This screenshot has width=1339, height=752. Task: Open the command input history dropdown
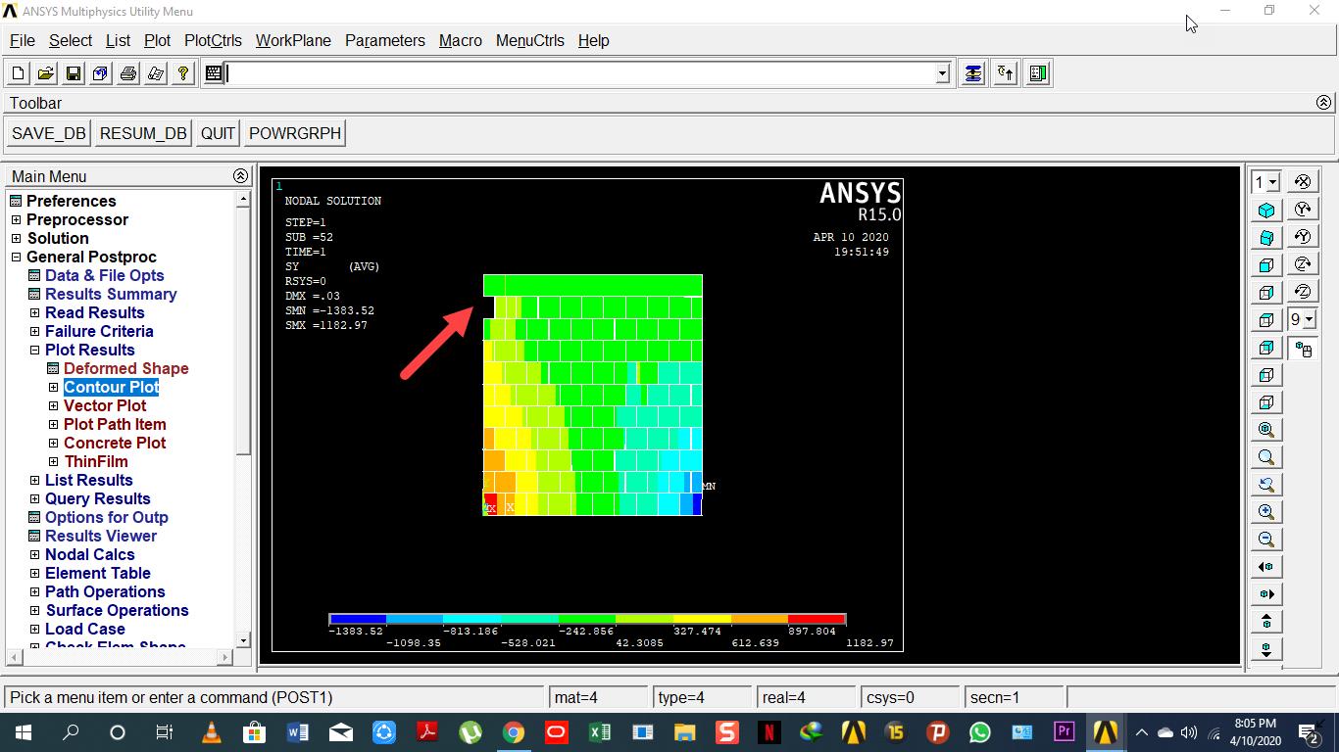pos(943,73)
